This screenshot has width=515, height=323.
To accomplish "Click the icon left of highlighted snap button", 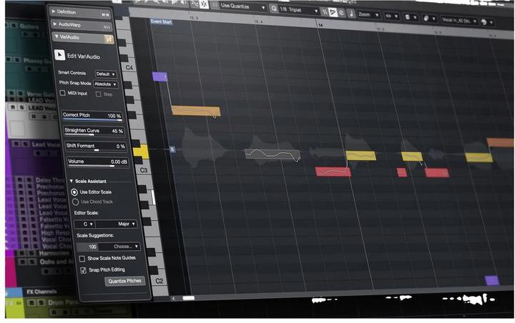I will tap(195, 4).
